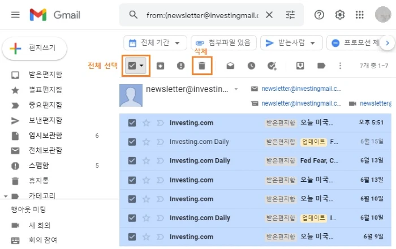The image size is (396, 249).
Task: Mark the 오후 5:51 mail as important
Action: (160, 123)
